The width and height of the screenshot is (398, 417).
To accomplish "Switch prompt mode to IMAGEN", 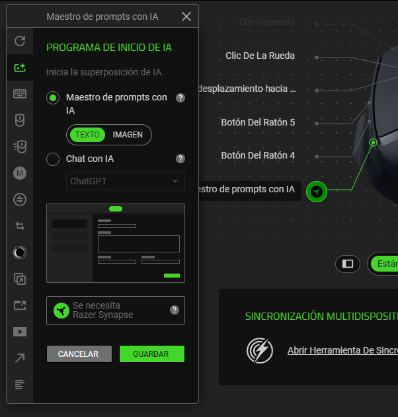I will 128,135.
